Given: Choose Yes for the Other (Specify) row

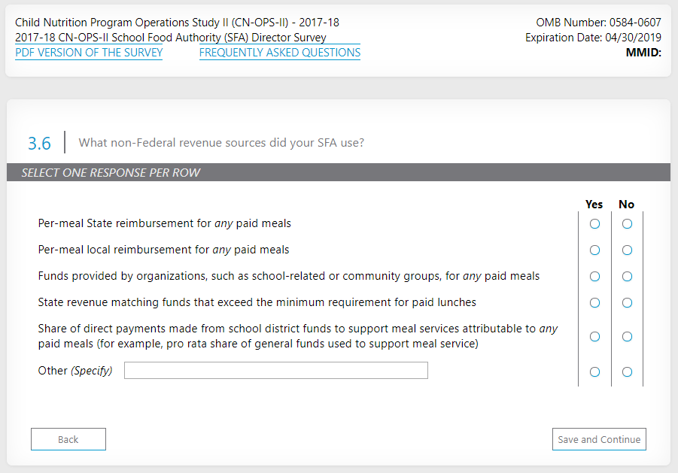Looking at the screenshot, I should [594, 371].
